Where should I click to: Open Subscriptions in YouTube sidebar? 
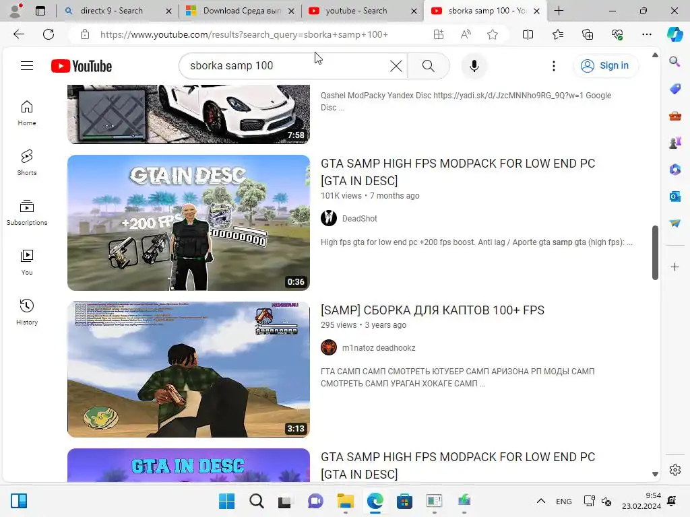click(27, 212)
